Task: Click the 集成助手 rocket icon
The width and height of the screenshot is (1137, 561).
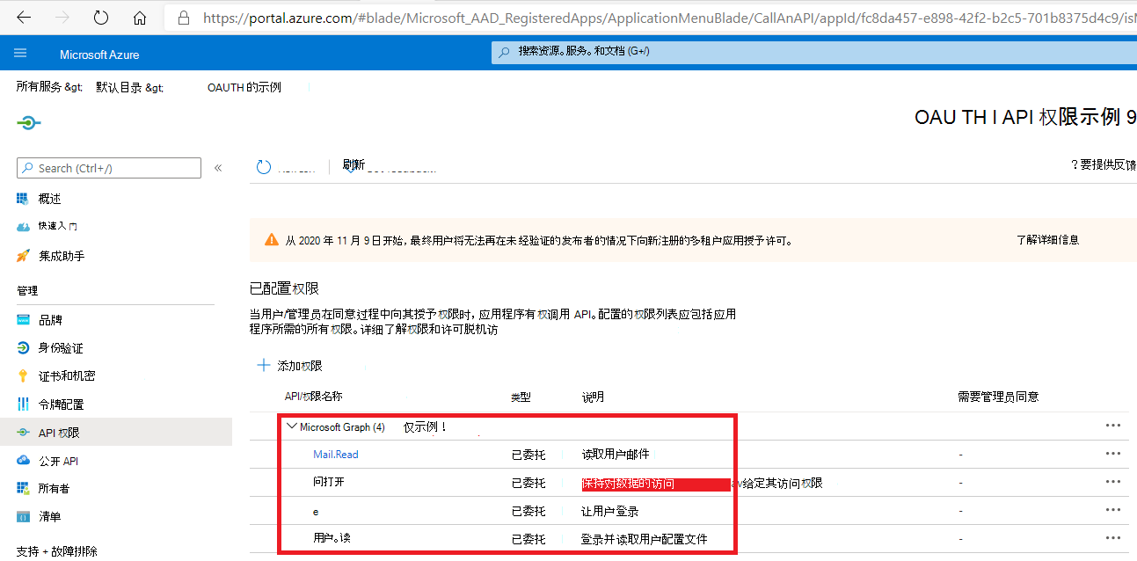Action: pyautogui.click(x=24, y=256)
